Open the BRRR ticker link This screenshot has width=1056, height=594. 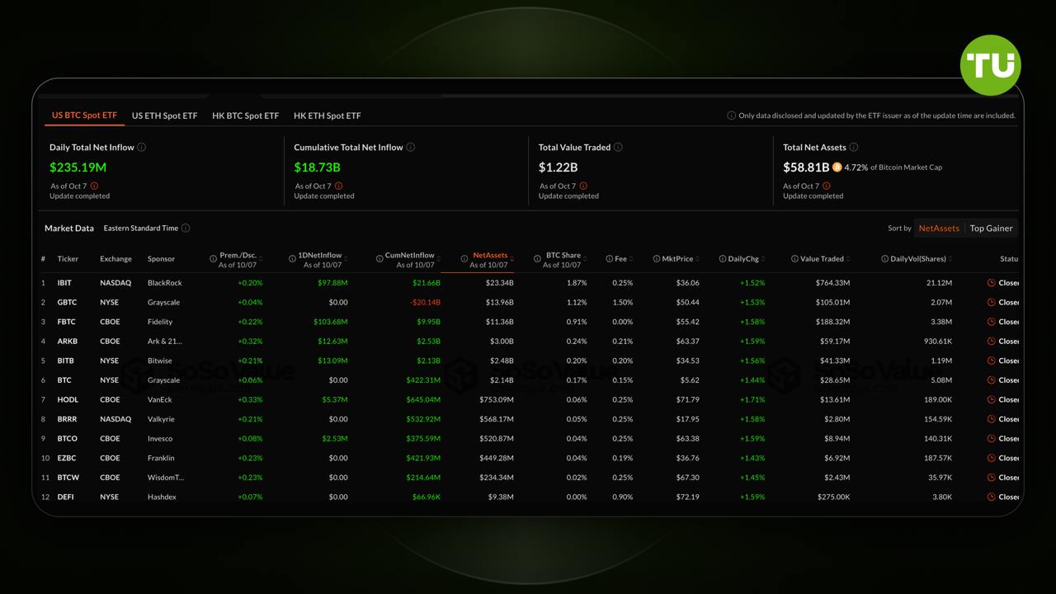click(67, 419)
